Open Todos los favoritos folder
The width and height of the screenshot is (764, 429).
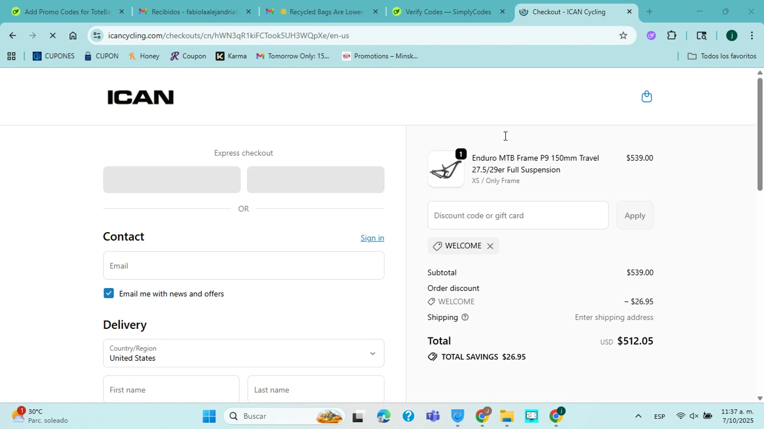point(722,56)
